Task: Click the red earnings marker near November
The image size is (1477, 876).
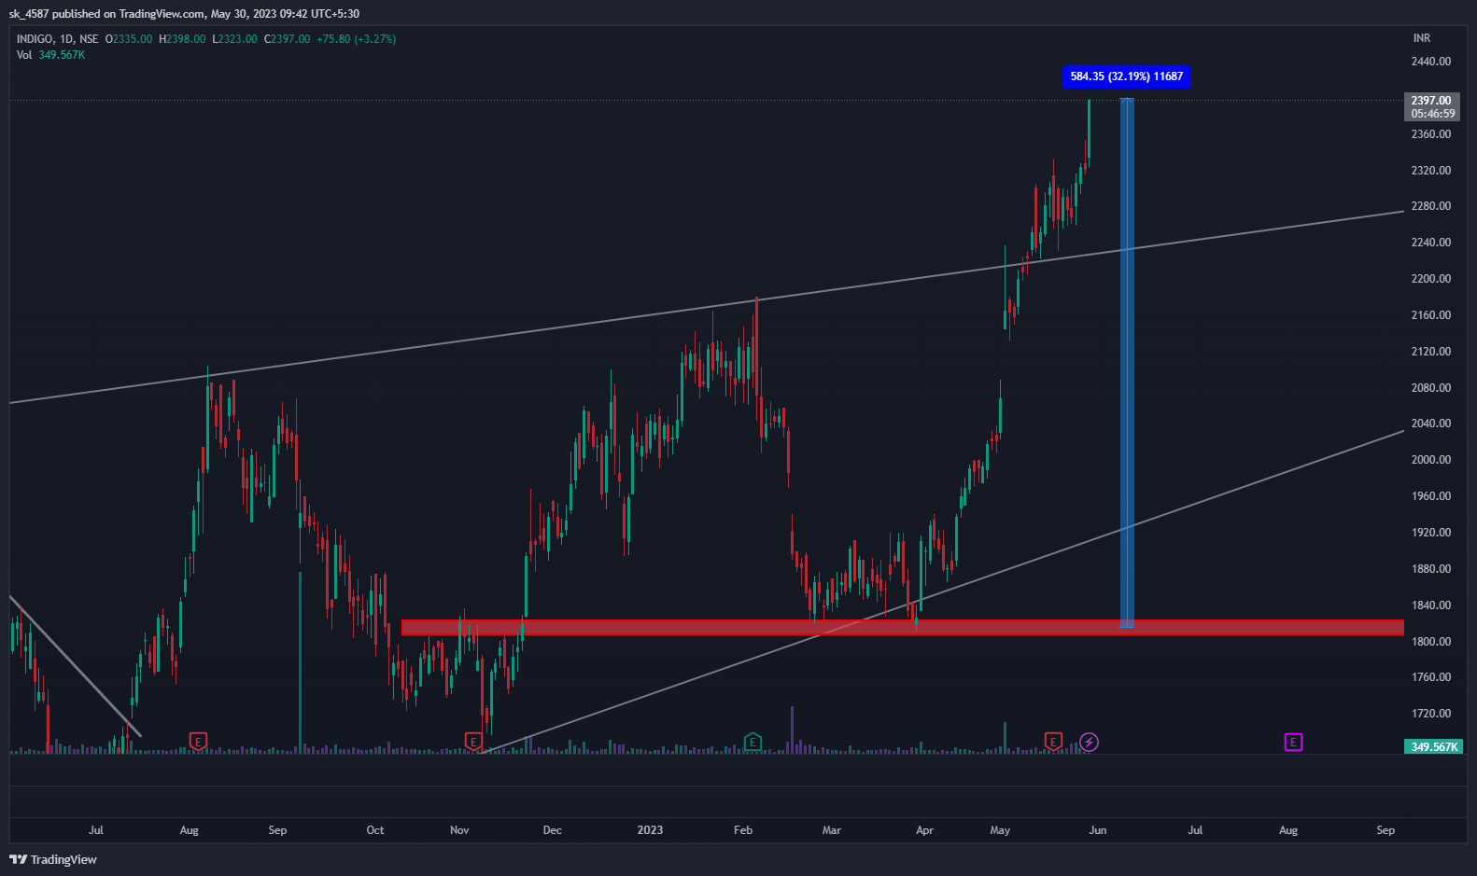Action: pyautogui.click(x=473, y=742)
